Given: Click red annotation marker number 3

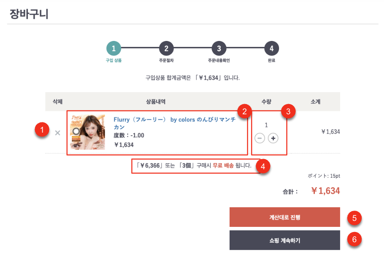Looking at the screenshot, I should (288, 112).
